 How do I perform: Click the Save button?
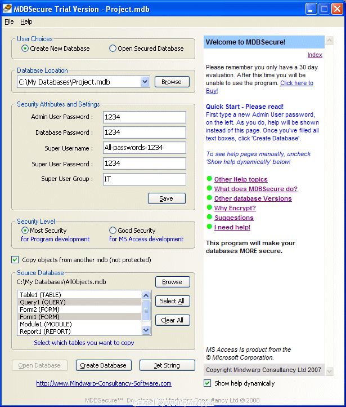coord(167,198)
